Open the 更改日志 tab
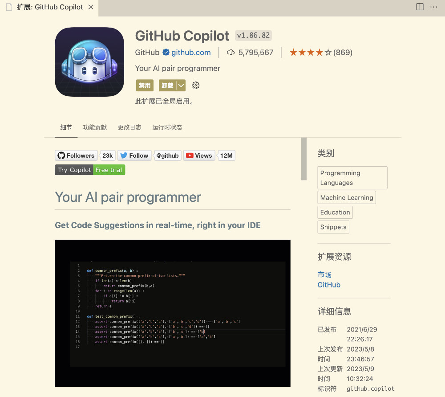The width and height of the screenshot is (445, 397). coord(129,127)
